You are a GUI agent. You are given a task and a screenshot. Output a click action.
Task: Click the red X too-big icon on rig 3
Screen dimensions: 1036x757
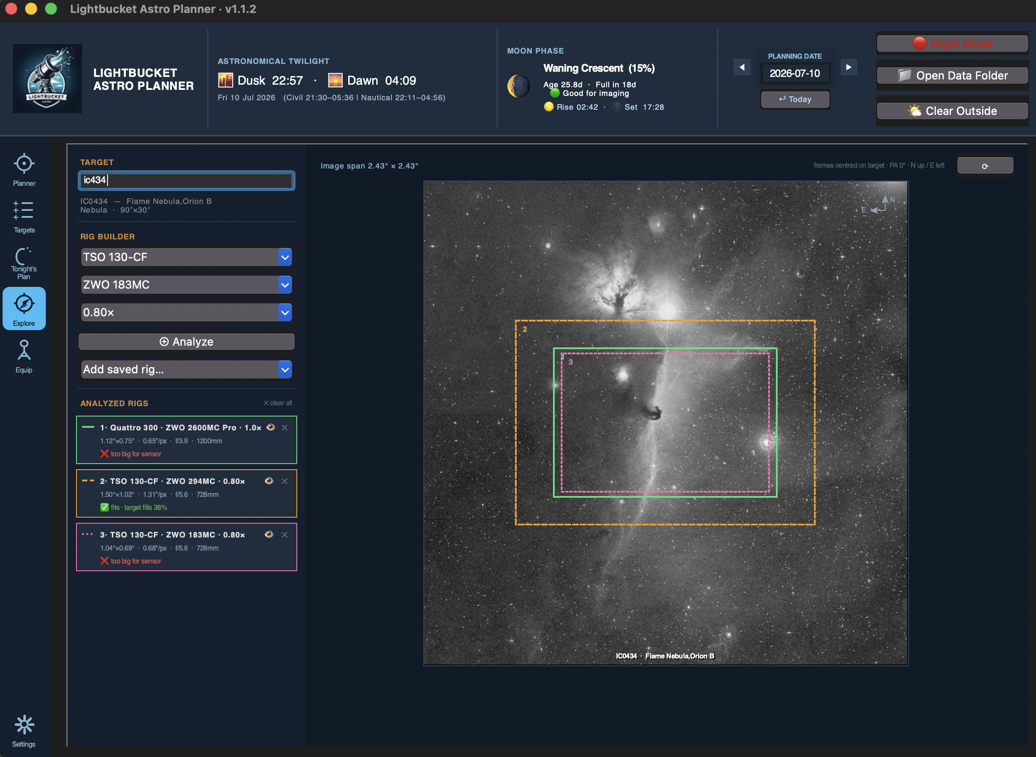click(105, 561)
